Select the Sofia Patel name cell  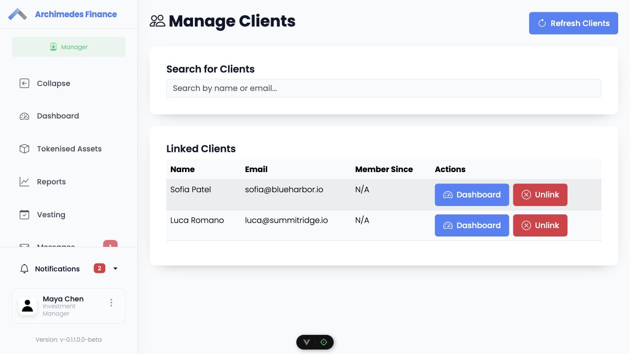pos(190,189)
